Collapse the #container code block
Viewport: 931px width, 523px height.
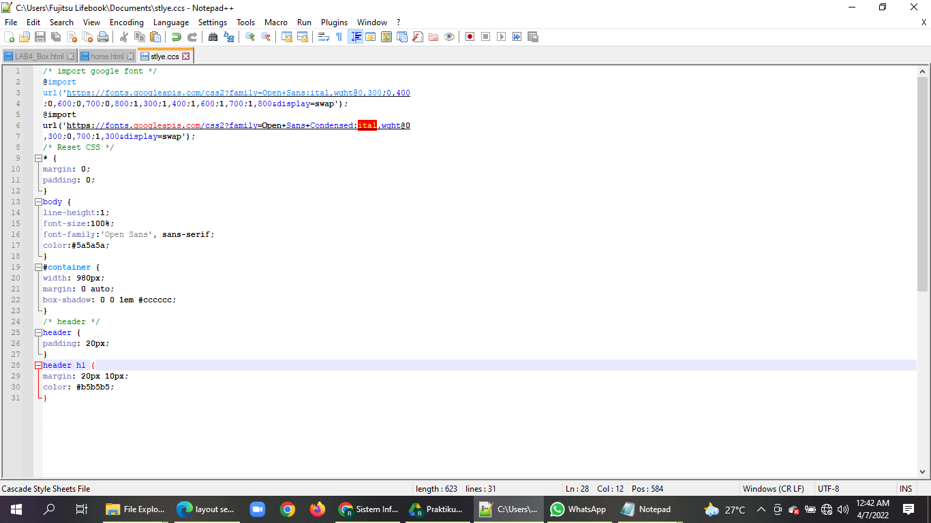[x=38, y=267]
